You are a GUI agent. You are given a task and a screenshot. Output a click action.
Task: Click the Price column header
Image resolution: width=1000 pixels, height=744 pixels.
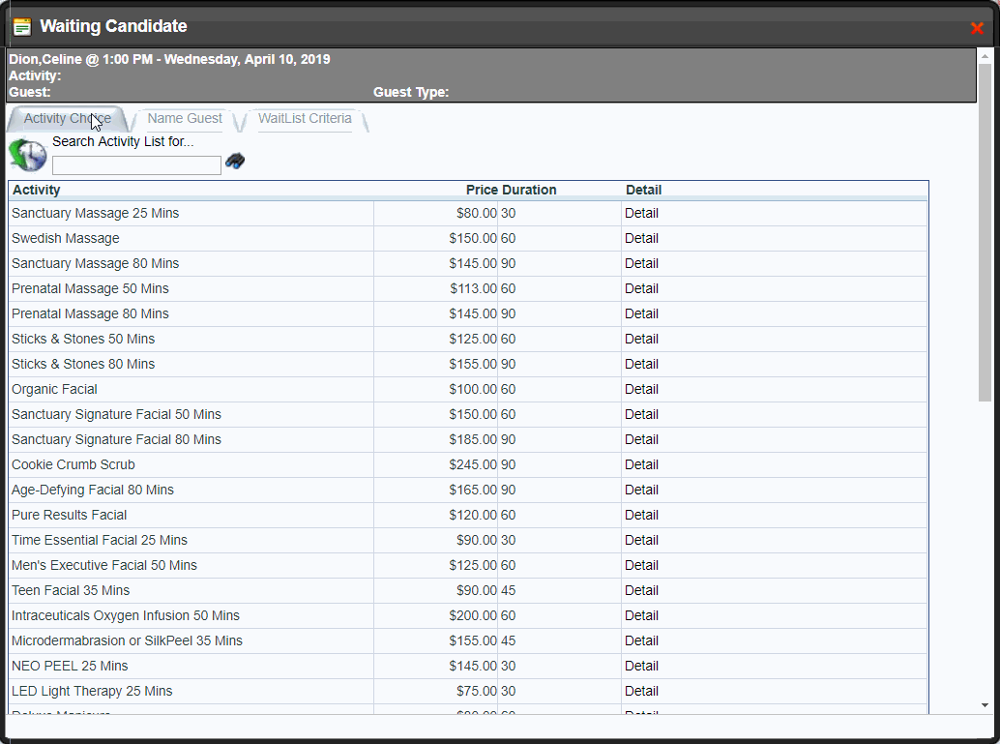[x=482, y=190]
